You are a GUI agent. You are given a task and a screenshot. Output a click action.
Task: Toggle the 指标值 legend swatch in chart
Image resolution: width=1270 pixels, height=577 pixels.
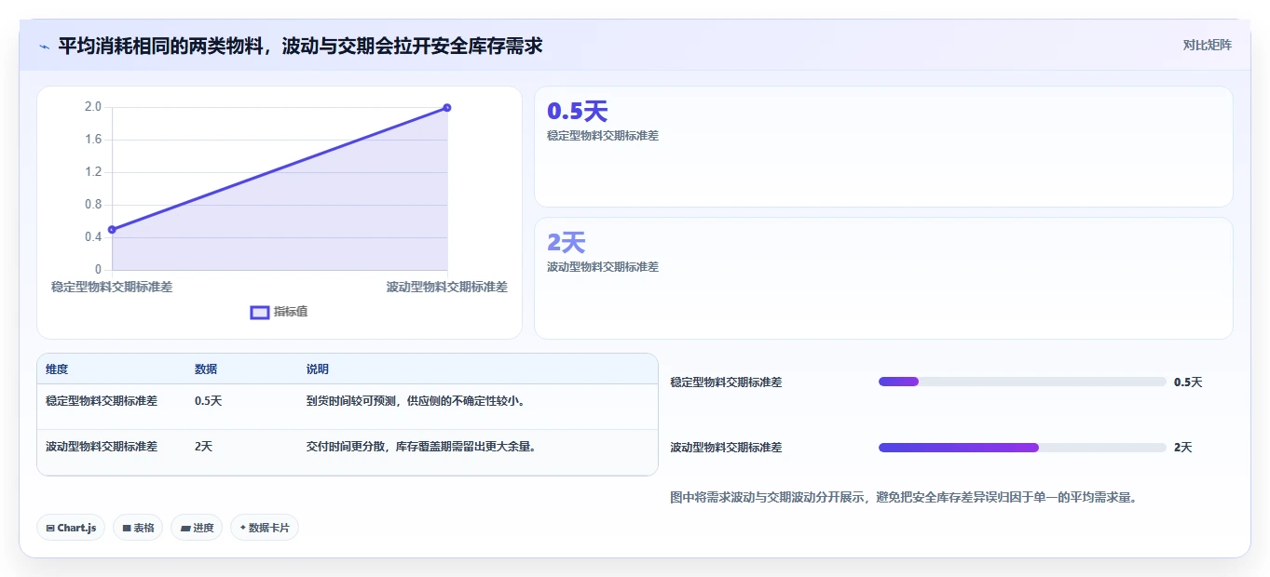(260, 313)
